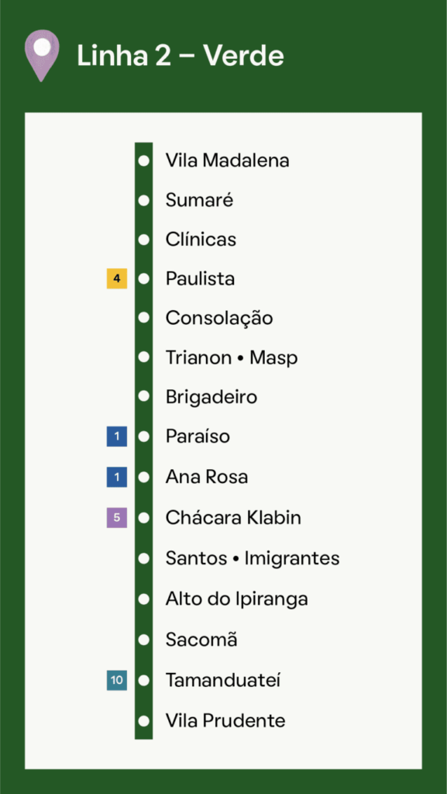Click the Vila Prudente station dot
The height and width of the screenshot is (794, 447).
[144, 720]
